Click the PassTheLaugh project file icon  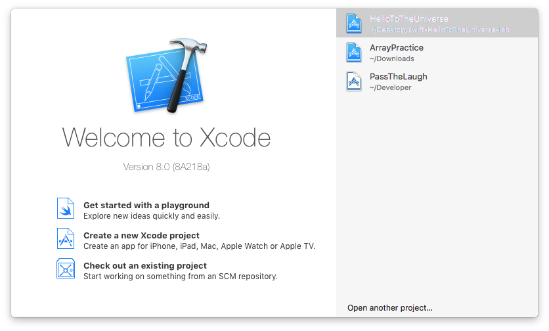coord(353,81)
